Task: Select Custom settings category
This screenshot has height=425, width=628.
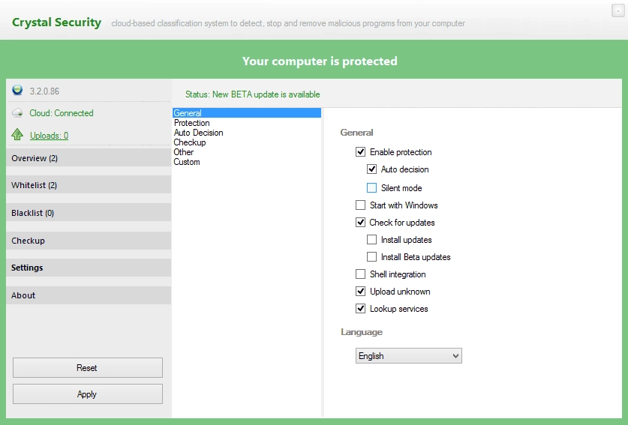Action: (247, 162)
